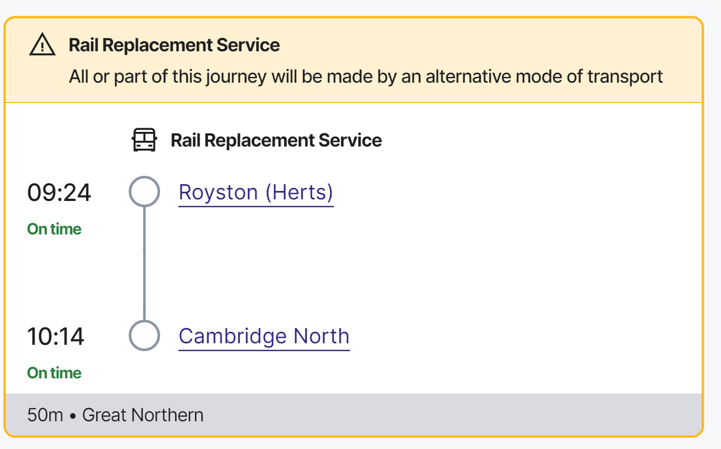Click the word Herts in station link

(299, 192)
